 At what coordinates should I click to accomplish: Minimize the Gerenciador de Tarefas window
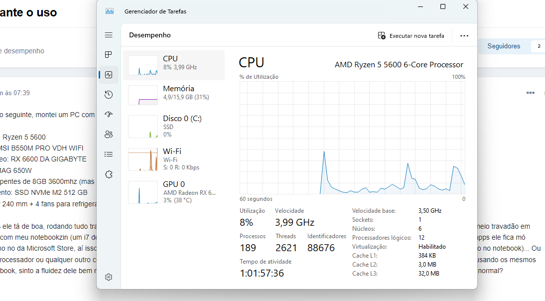[420, 6]
